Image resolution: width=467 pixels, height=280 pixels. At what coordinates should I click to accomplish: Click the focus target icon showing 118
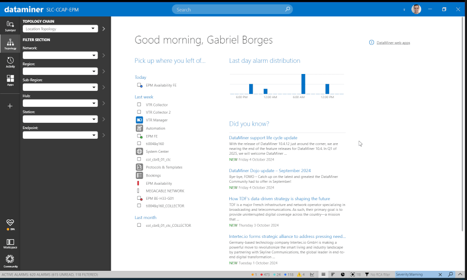353,275
